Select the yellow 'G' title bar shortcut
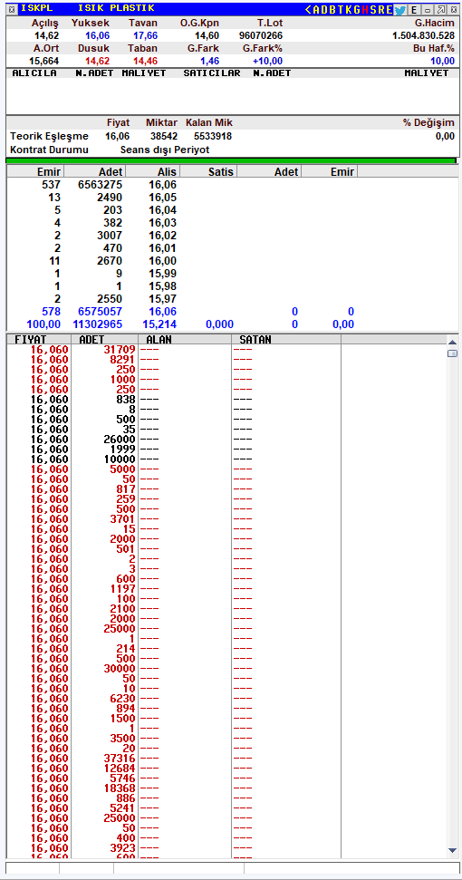This screenshot has width=462, height=880. [357, 10]
